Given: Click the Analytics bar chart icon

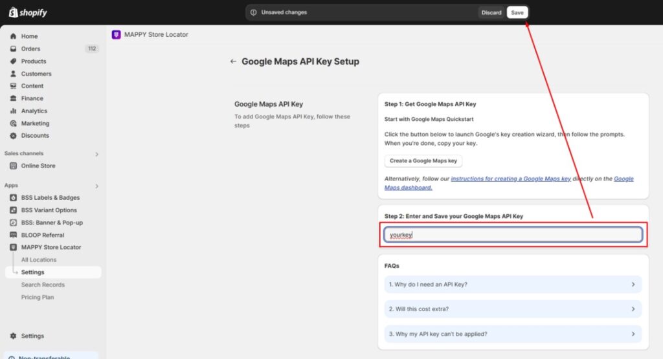Looking at the screenshot, I should click(x=13, y=111).
